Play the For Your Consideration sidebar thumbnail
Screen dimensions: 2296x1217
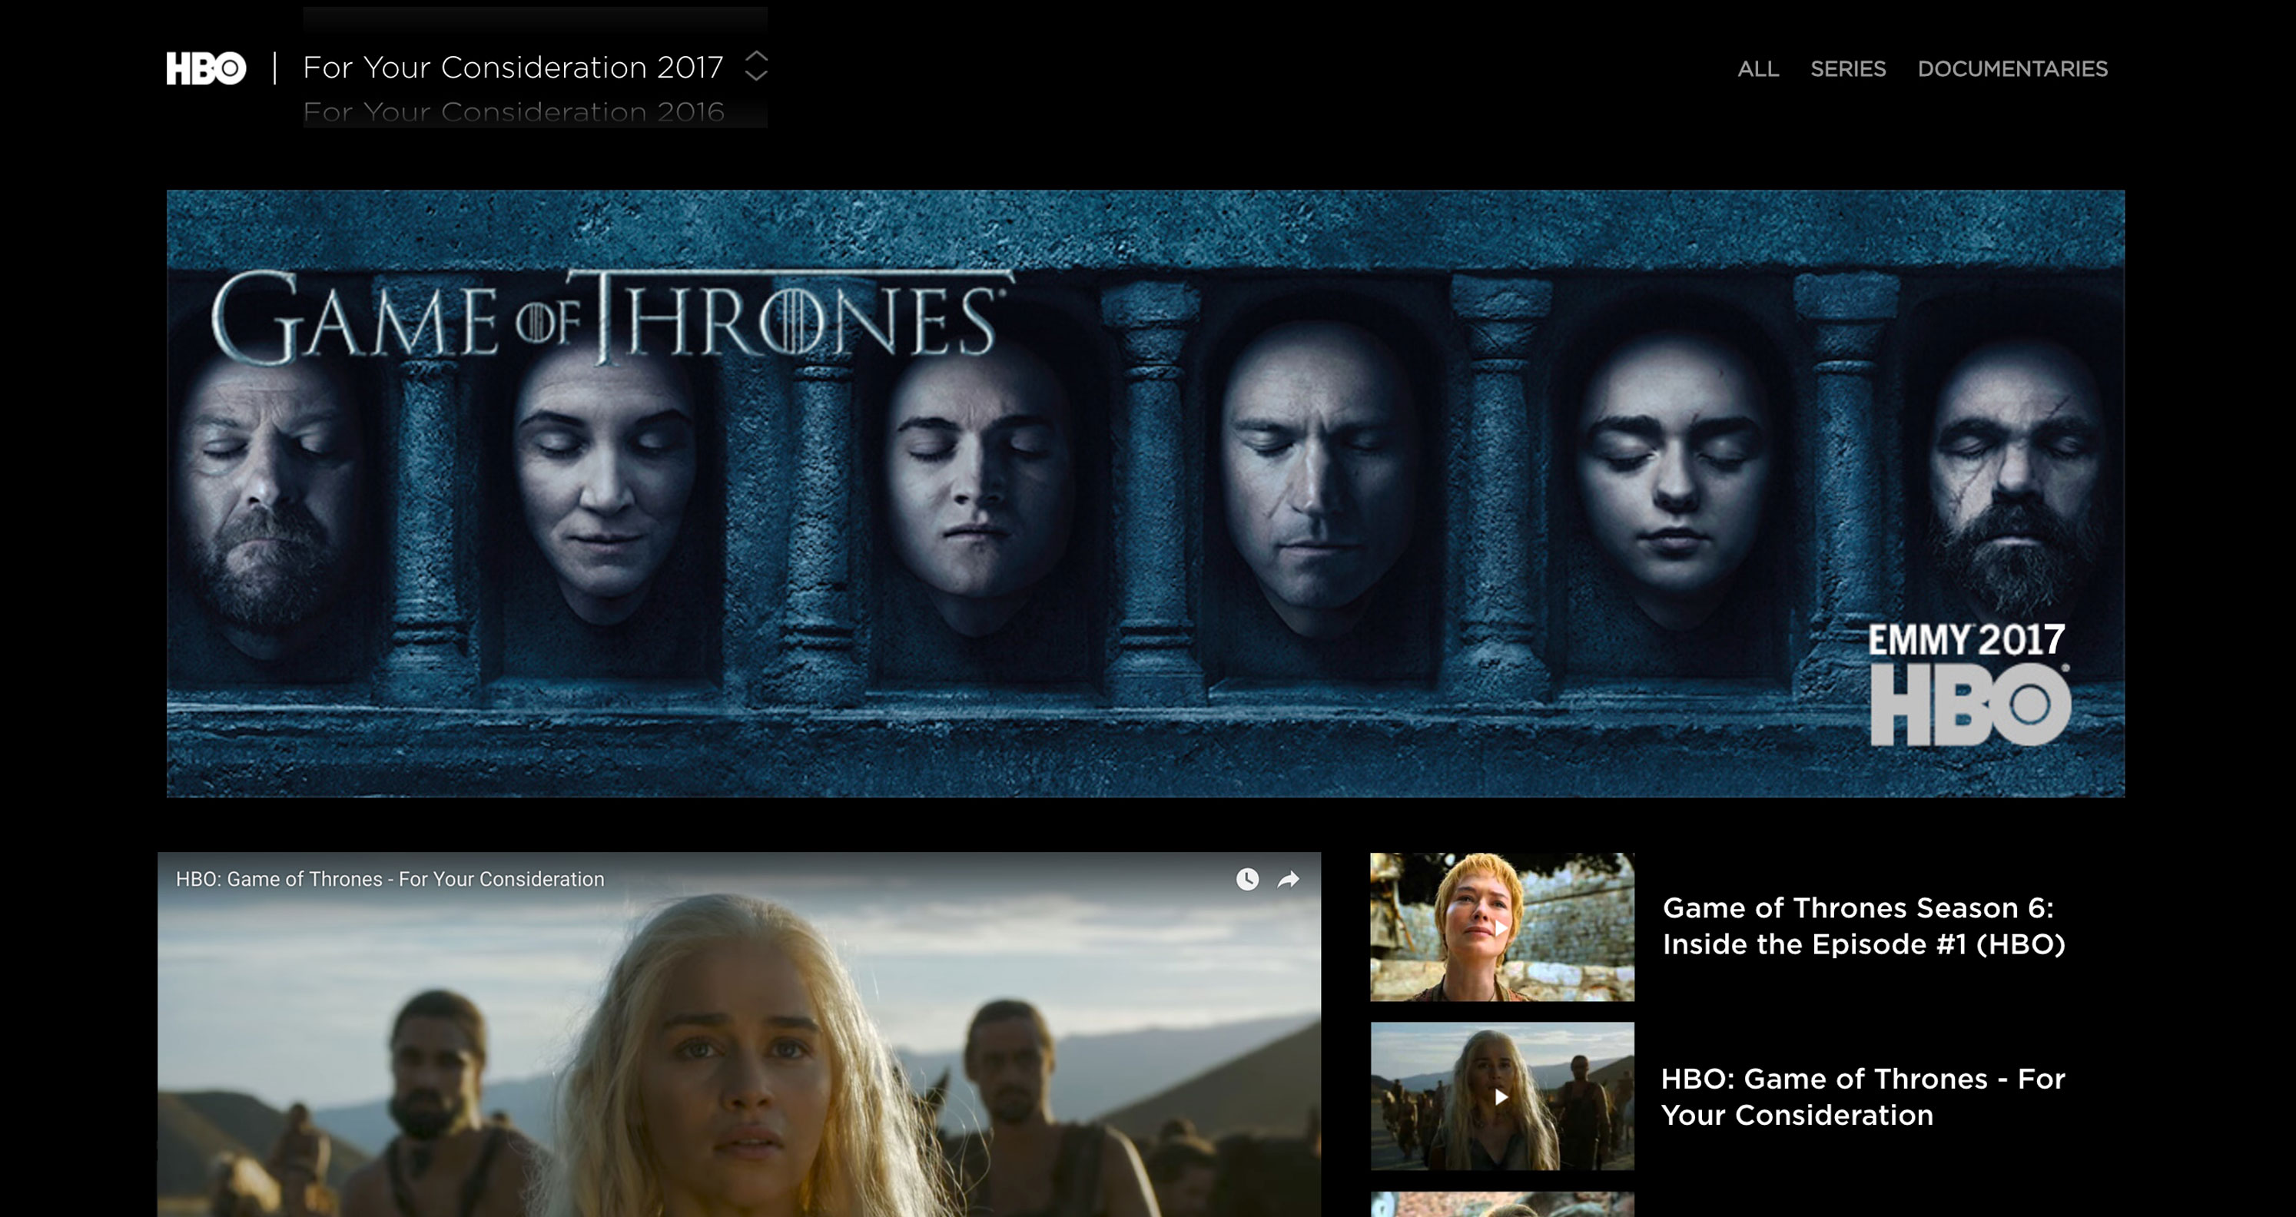click(x=1501, y=1096)
